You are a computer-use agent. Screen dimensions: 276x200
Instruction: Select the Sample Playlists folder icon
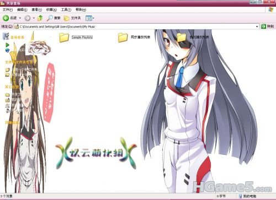coord(64,37)
